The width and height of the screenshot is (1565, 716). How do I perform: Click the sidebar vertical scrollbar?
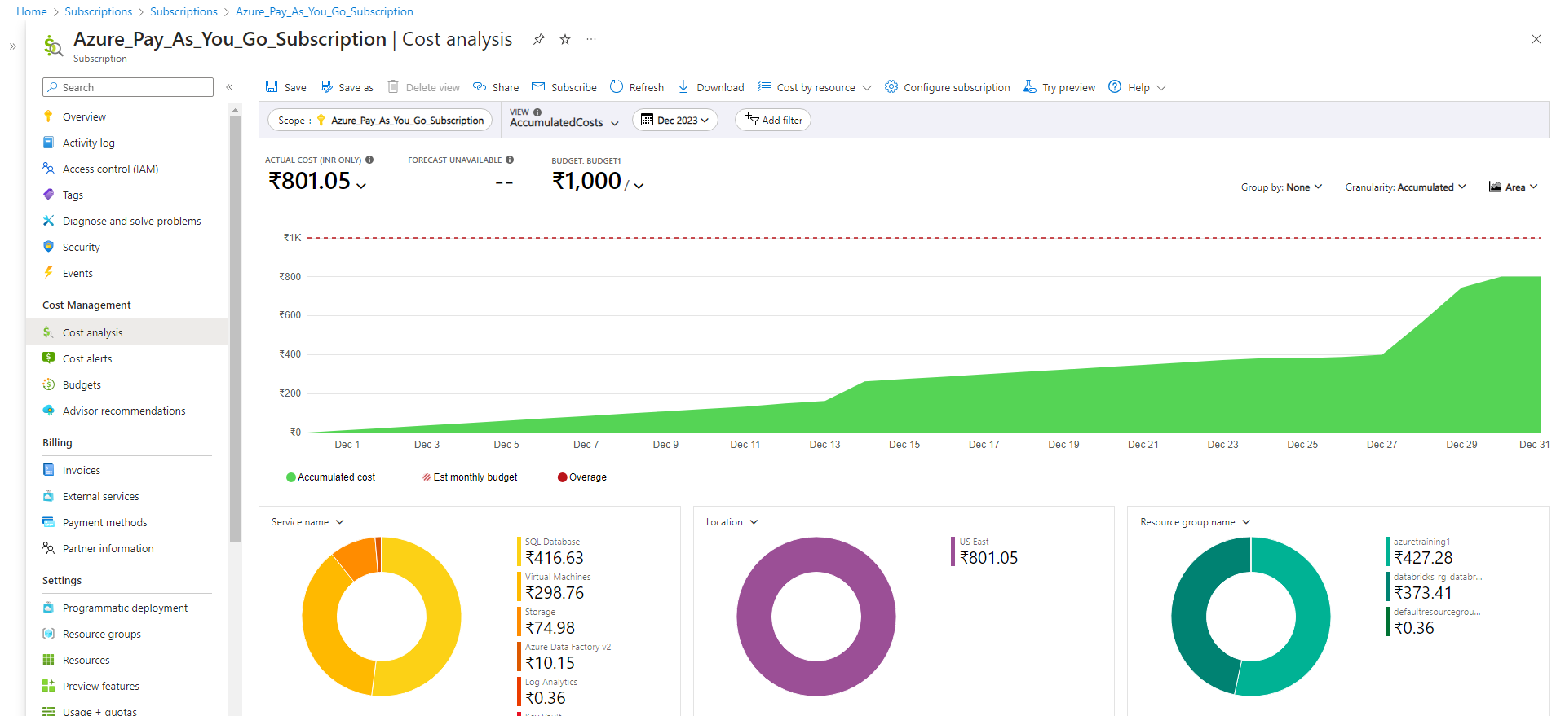coord(235,328)
